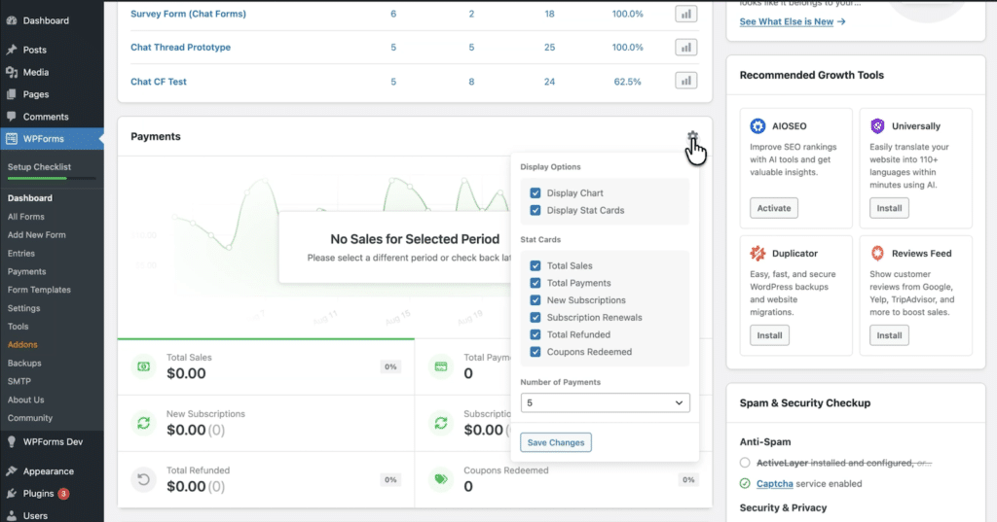The width and height of the screenshot is (997, 522).
Task: Toggle the Total Payments stat card checkbox
Action: click(x=535, y=283)
